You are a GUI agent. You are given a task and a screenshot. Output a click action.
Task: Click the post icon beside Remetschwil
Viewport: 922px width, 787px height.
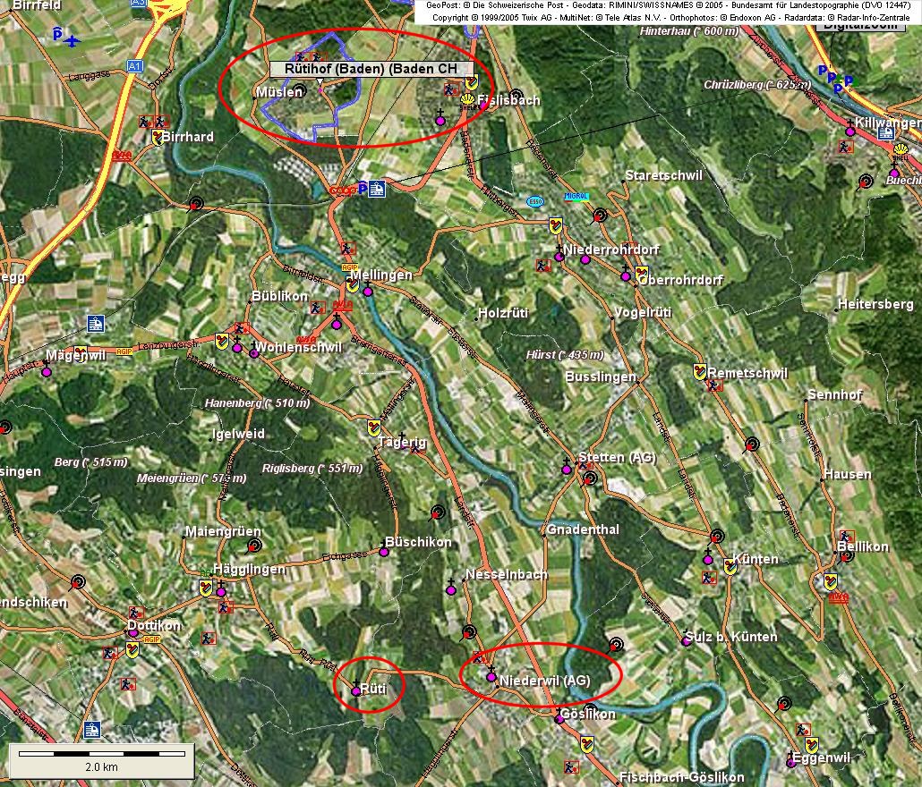701,371
